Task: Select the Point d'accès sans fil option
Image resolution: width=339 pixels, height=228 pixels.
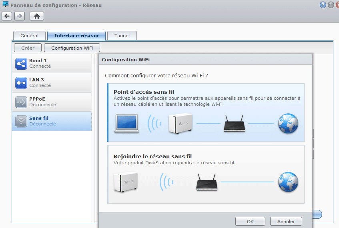Action: 206,113
